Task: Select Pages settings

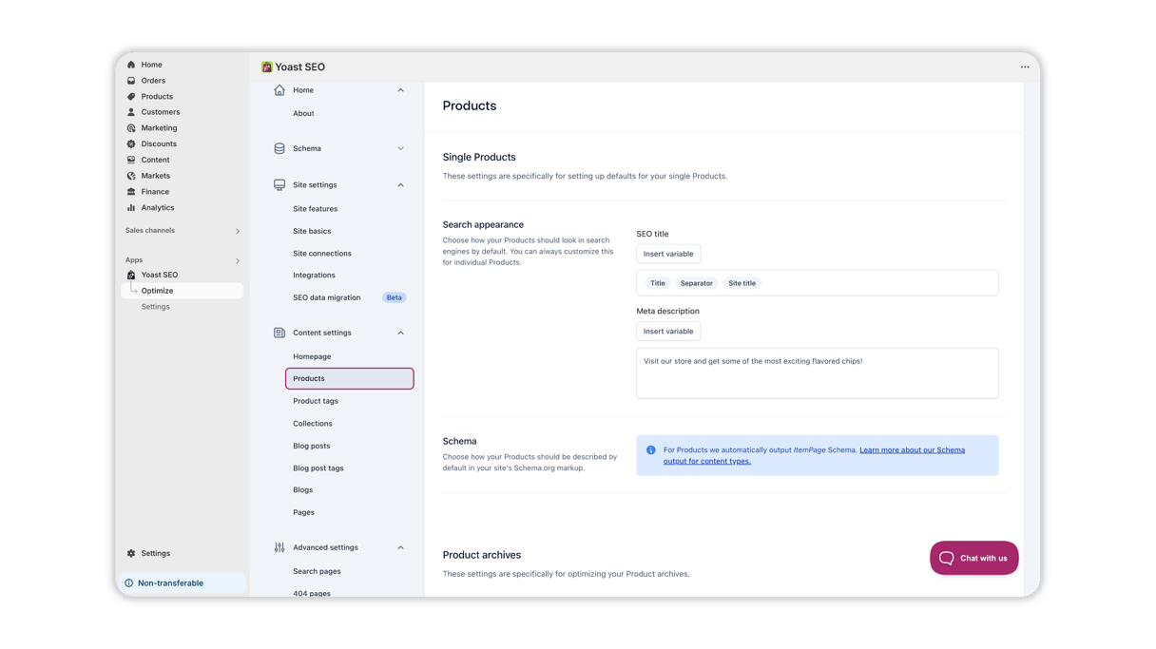Action: point(303,512)
